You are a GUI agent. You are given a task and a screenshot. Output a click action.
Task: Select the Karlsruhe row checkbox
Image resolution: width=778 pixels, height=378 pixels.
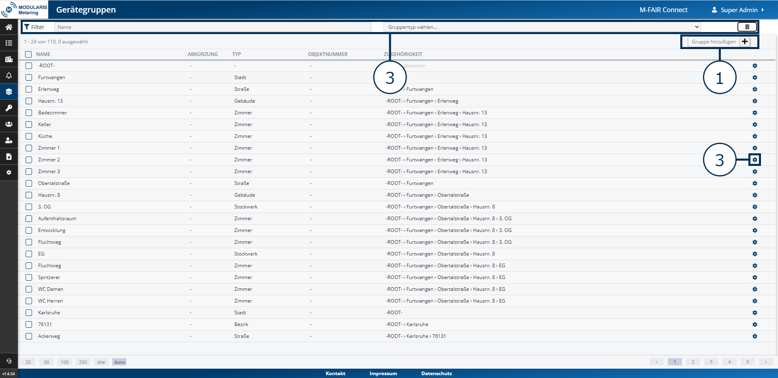click(29, 313)
